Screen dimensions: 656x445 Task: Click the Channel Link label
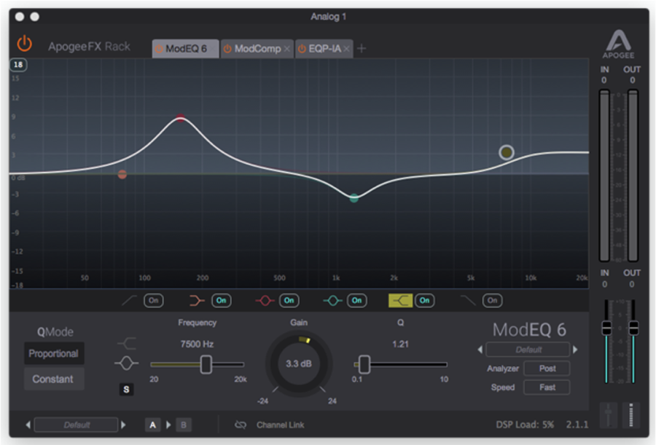281,425
